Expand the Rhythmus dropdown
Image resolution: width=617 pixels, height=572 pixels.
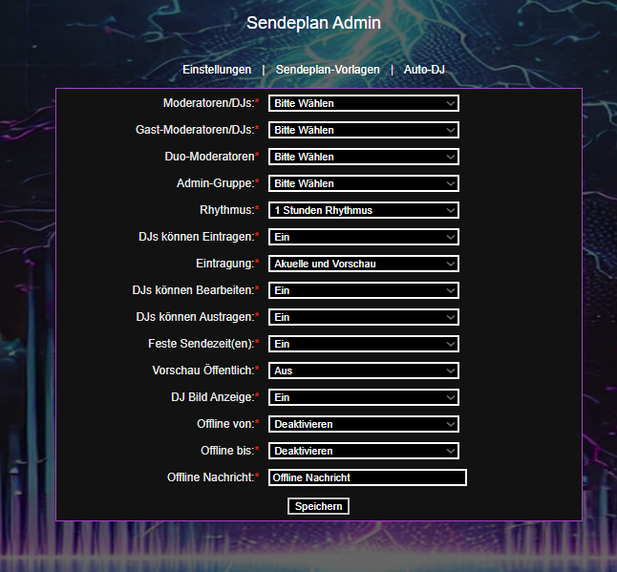pyautogui.click(x=364, y=210)
